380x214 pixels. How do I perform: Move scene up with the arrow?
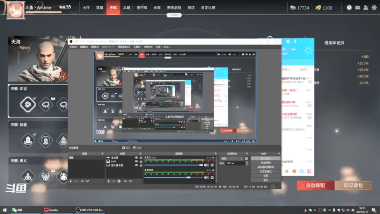point(82,181)
